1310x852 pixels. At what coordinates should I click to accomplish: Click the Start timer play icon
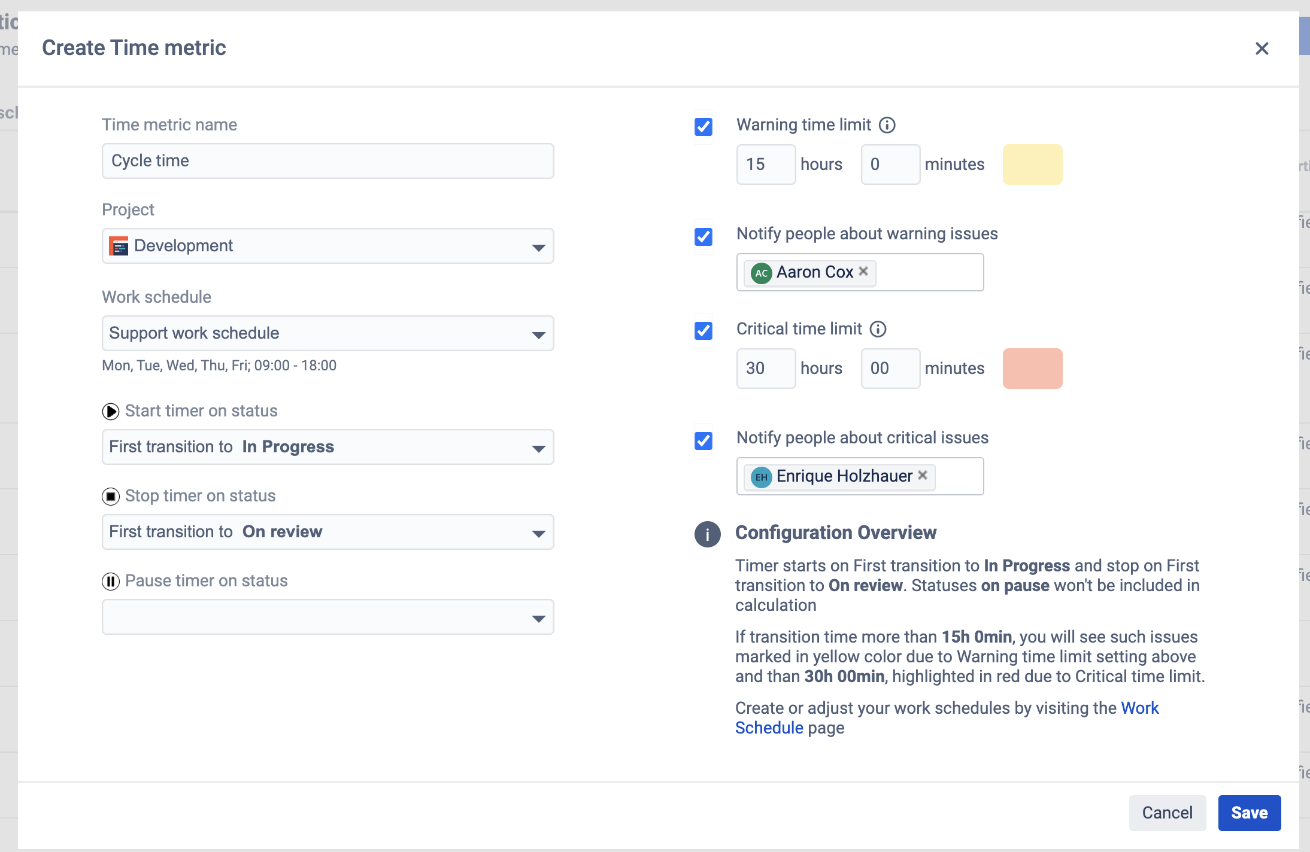pos(111,412)
